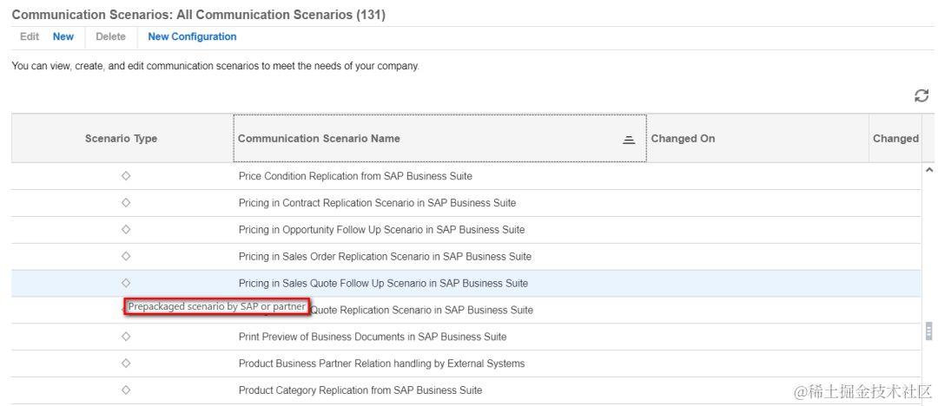Open sort menu in Communication Scenario Name header
Screen dimensions: 938x406
pos(629,139)
